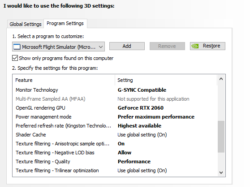The image size is (250, 187).
Task: Click the Restore button
Action: (207, 46)
